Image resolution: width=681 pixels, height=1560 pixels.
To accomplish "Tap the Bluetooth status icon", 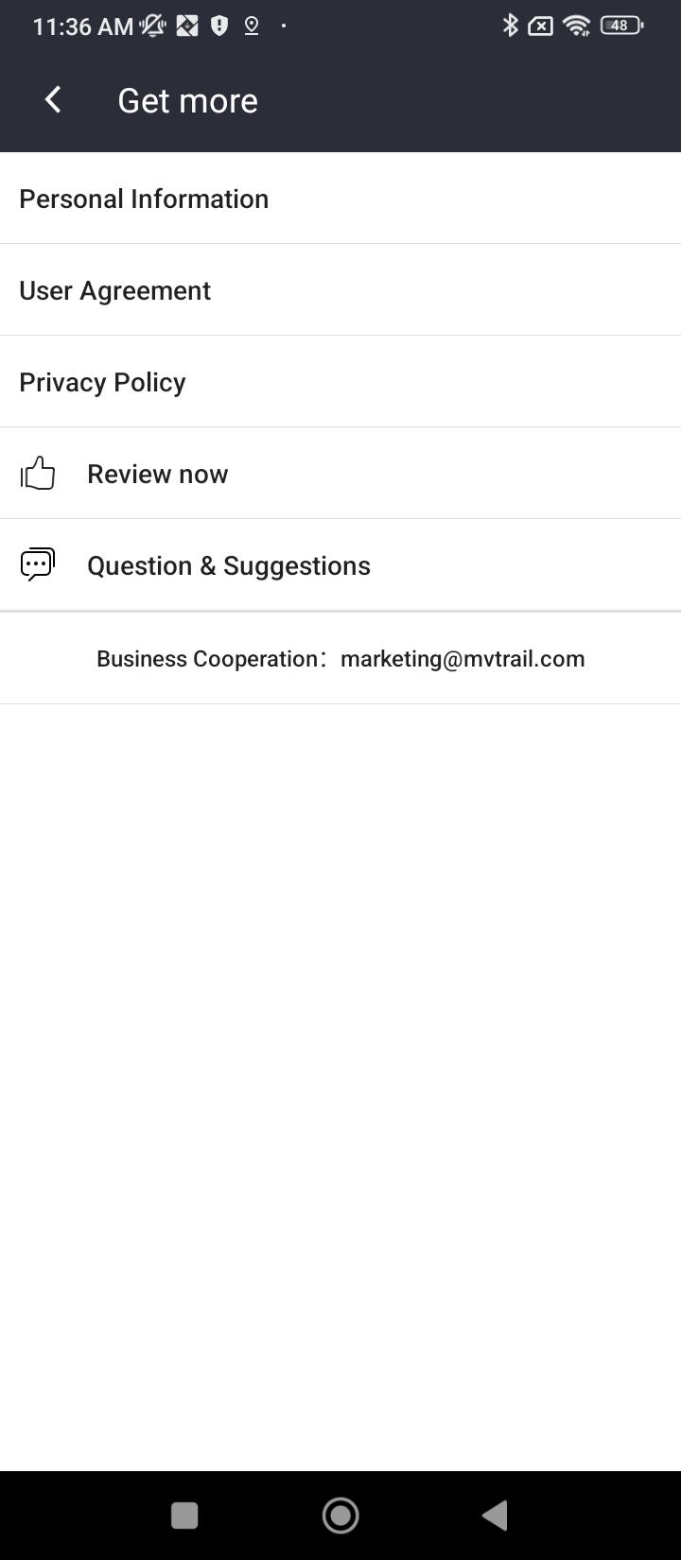I will click(x=510, y=26).
